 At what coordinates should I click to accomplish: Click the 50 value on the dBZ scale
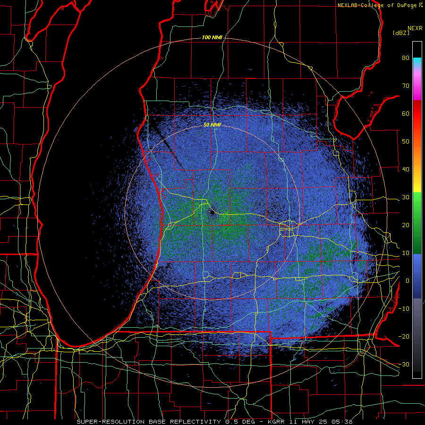click(x=406, y=142)
